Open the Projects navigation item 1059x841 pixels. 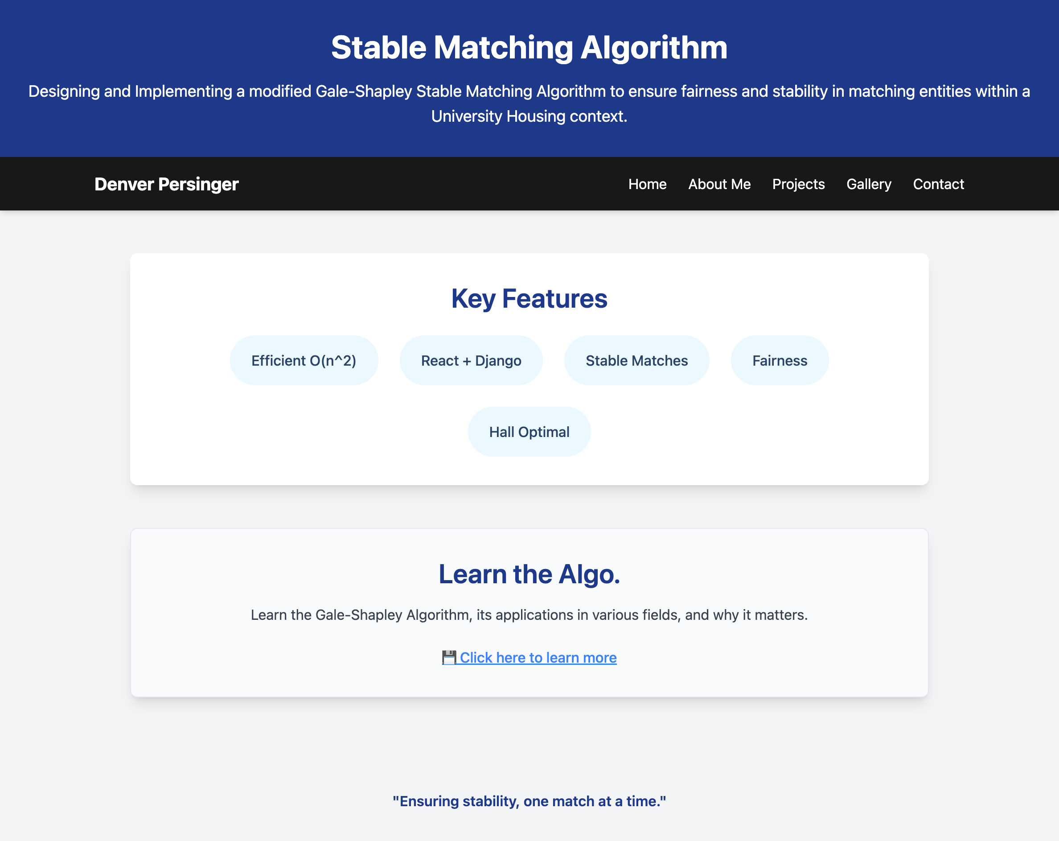[798, 184]
